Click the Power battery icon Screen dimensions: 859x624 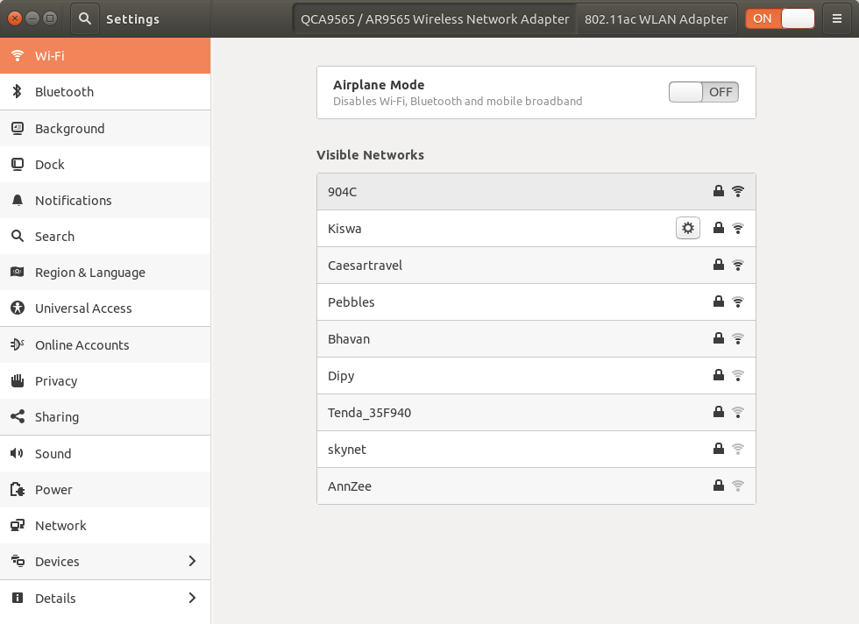click(x=17, y=490)
